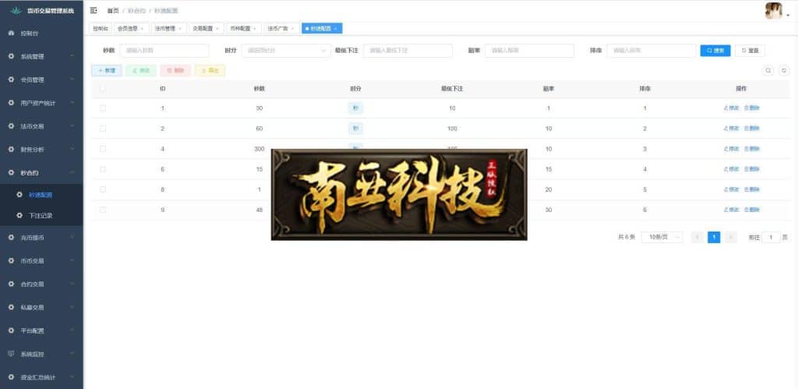Viewport: 798px width, 389px height.
Task: Click the gear icon beside 秒合约
Action: coord(11,173)
